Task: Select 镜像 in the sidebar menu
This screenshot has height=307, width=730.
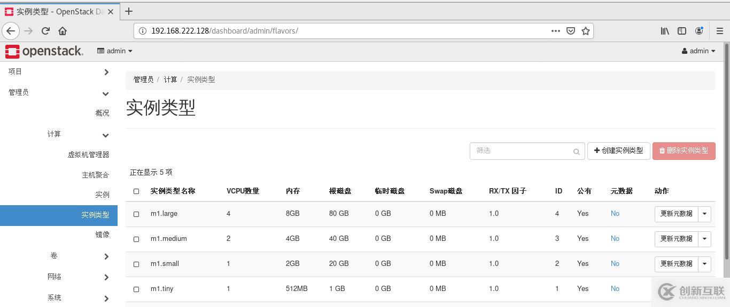Action: click(x=102, y=234)
